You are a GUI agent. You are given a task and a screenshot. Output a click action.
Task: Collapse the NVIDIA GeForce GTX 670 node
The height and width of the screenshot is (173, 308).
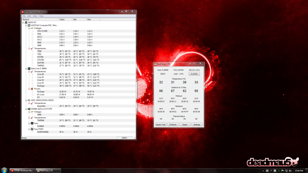point(26,109)
